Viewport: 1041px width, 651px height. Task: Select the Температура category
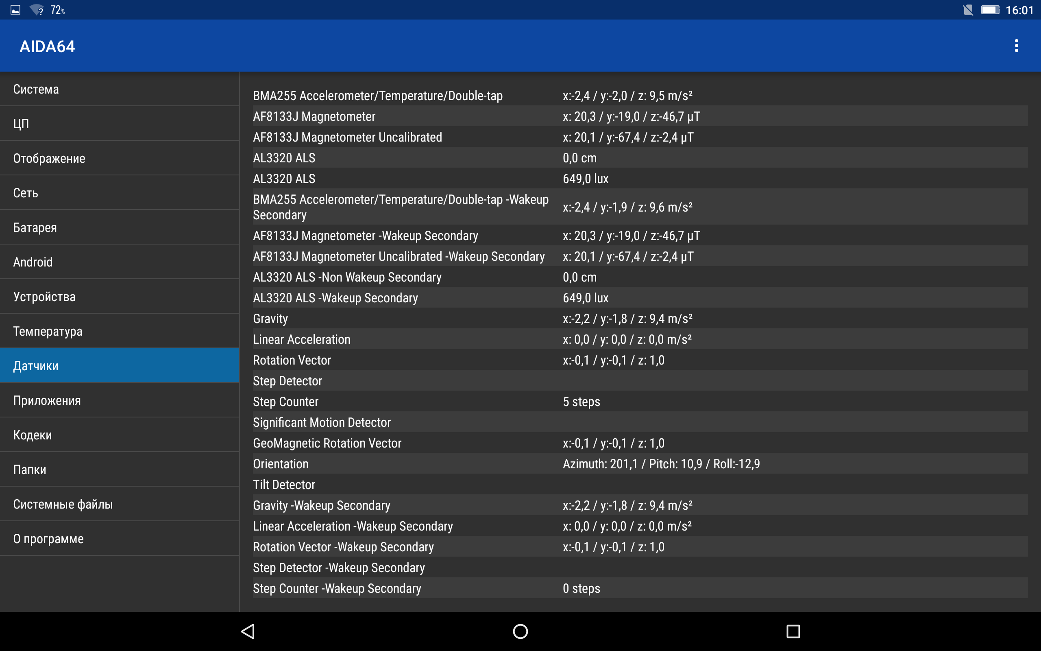[x=120, y=331]
